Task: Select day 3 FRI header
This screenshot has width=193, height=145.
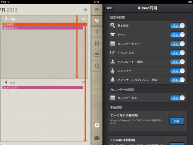Action: pyautogui.click(x=10, y=19)
